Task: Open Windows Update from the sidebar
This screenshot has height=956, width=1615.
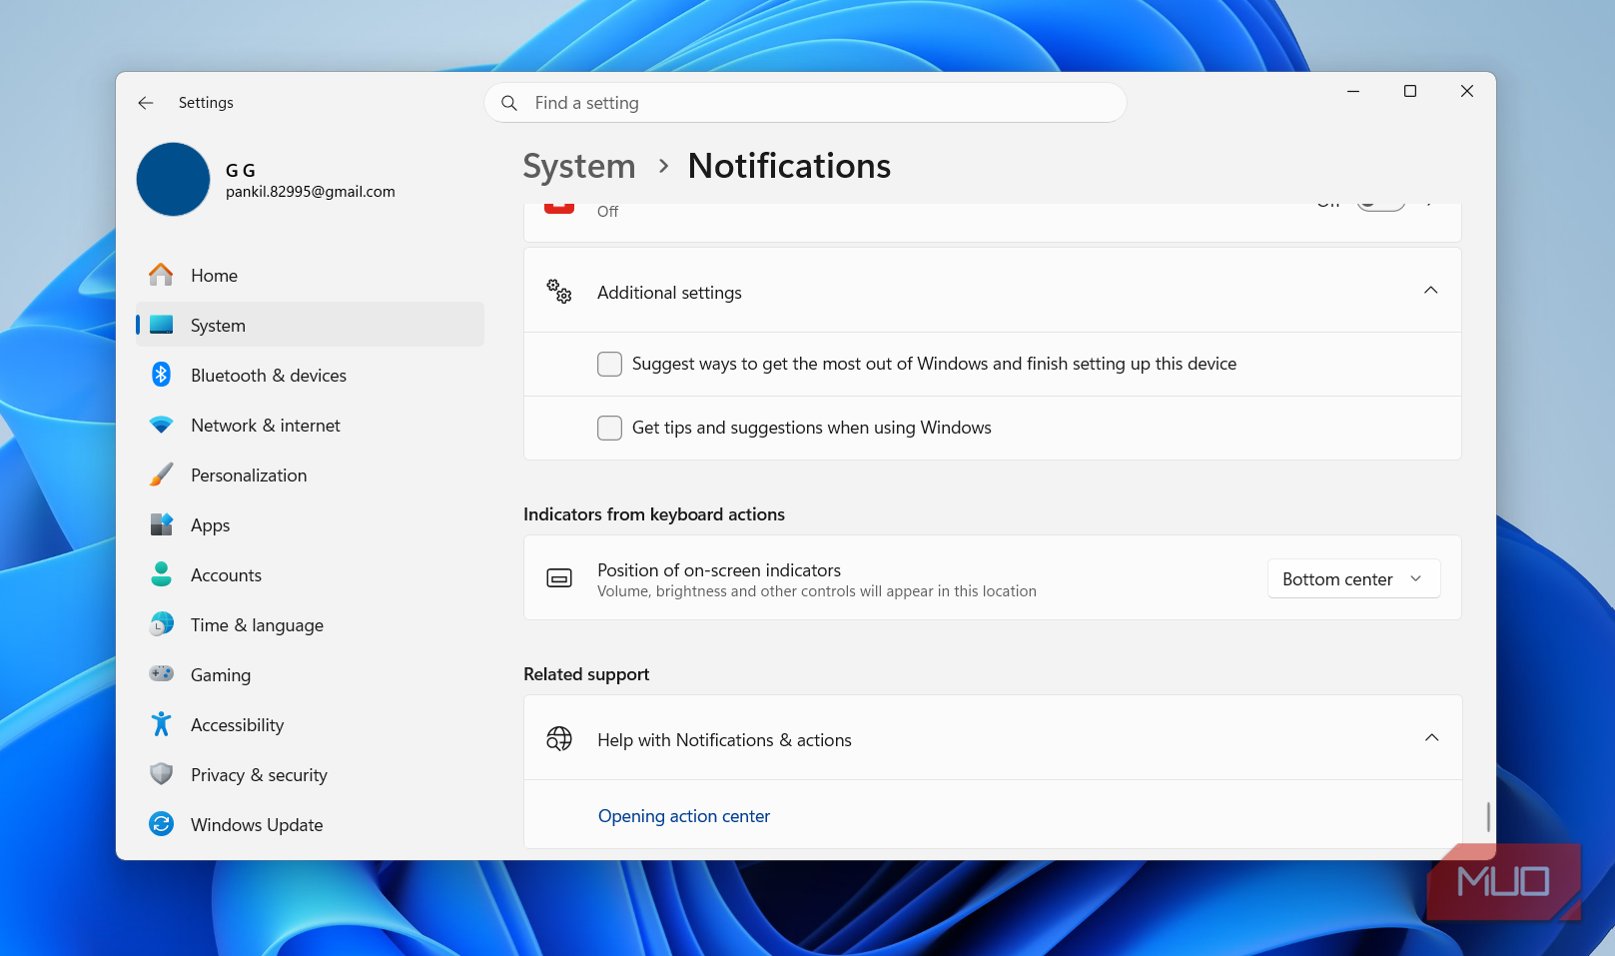Action: point(310,824)
